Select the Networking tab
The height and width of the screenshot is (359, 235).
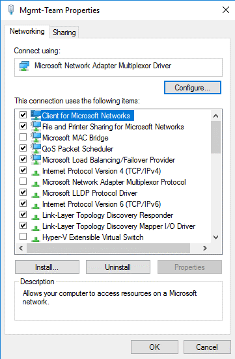coord(27,31)
